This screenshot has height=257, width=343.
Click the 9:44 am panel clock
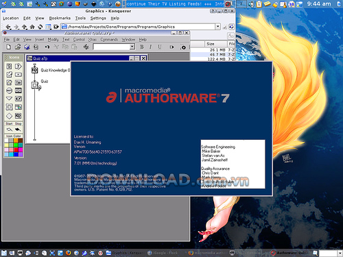click(319, 4)
